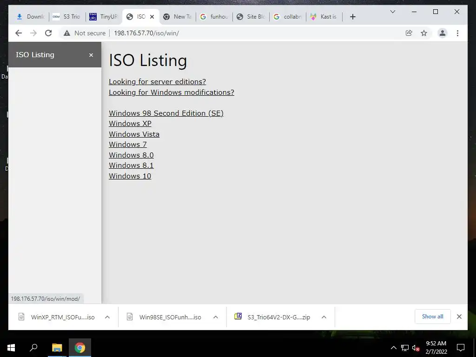Open the Windows 8.0 link
This screenshot has height=357, width=476.
coord(131,155)
